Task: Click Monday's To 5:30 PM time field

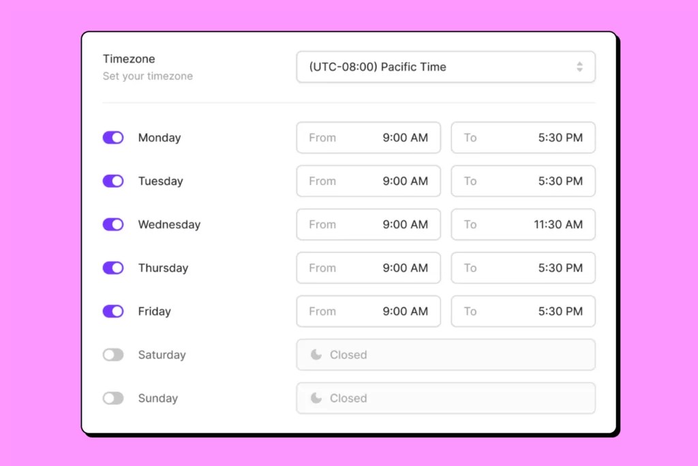Action: pyautogui.click(x=523, y=137)
